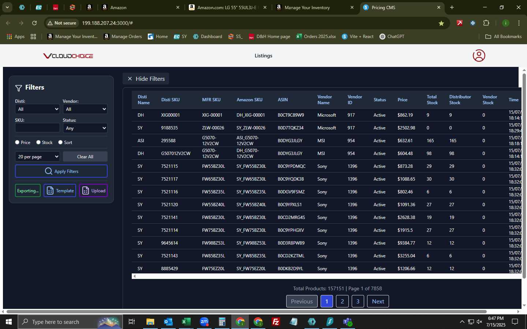Open the notification center icon
The image size is (527, 329).
click(515, 322)
